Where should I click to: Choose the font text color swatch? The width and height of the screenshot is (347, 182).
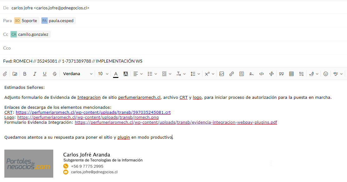116,74
